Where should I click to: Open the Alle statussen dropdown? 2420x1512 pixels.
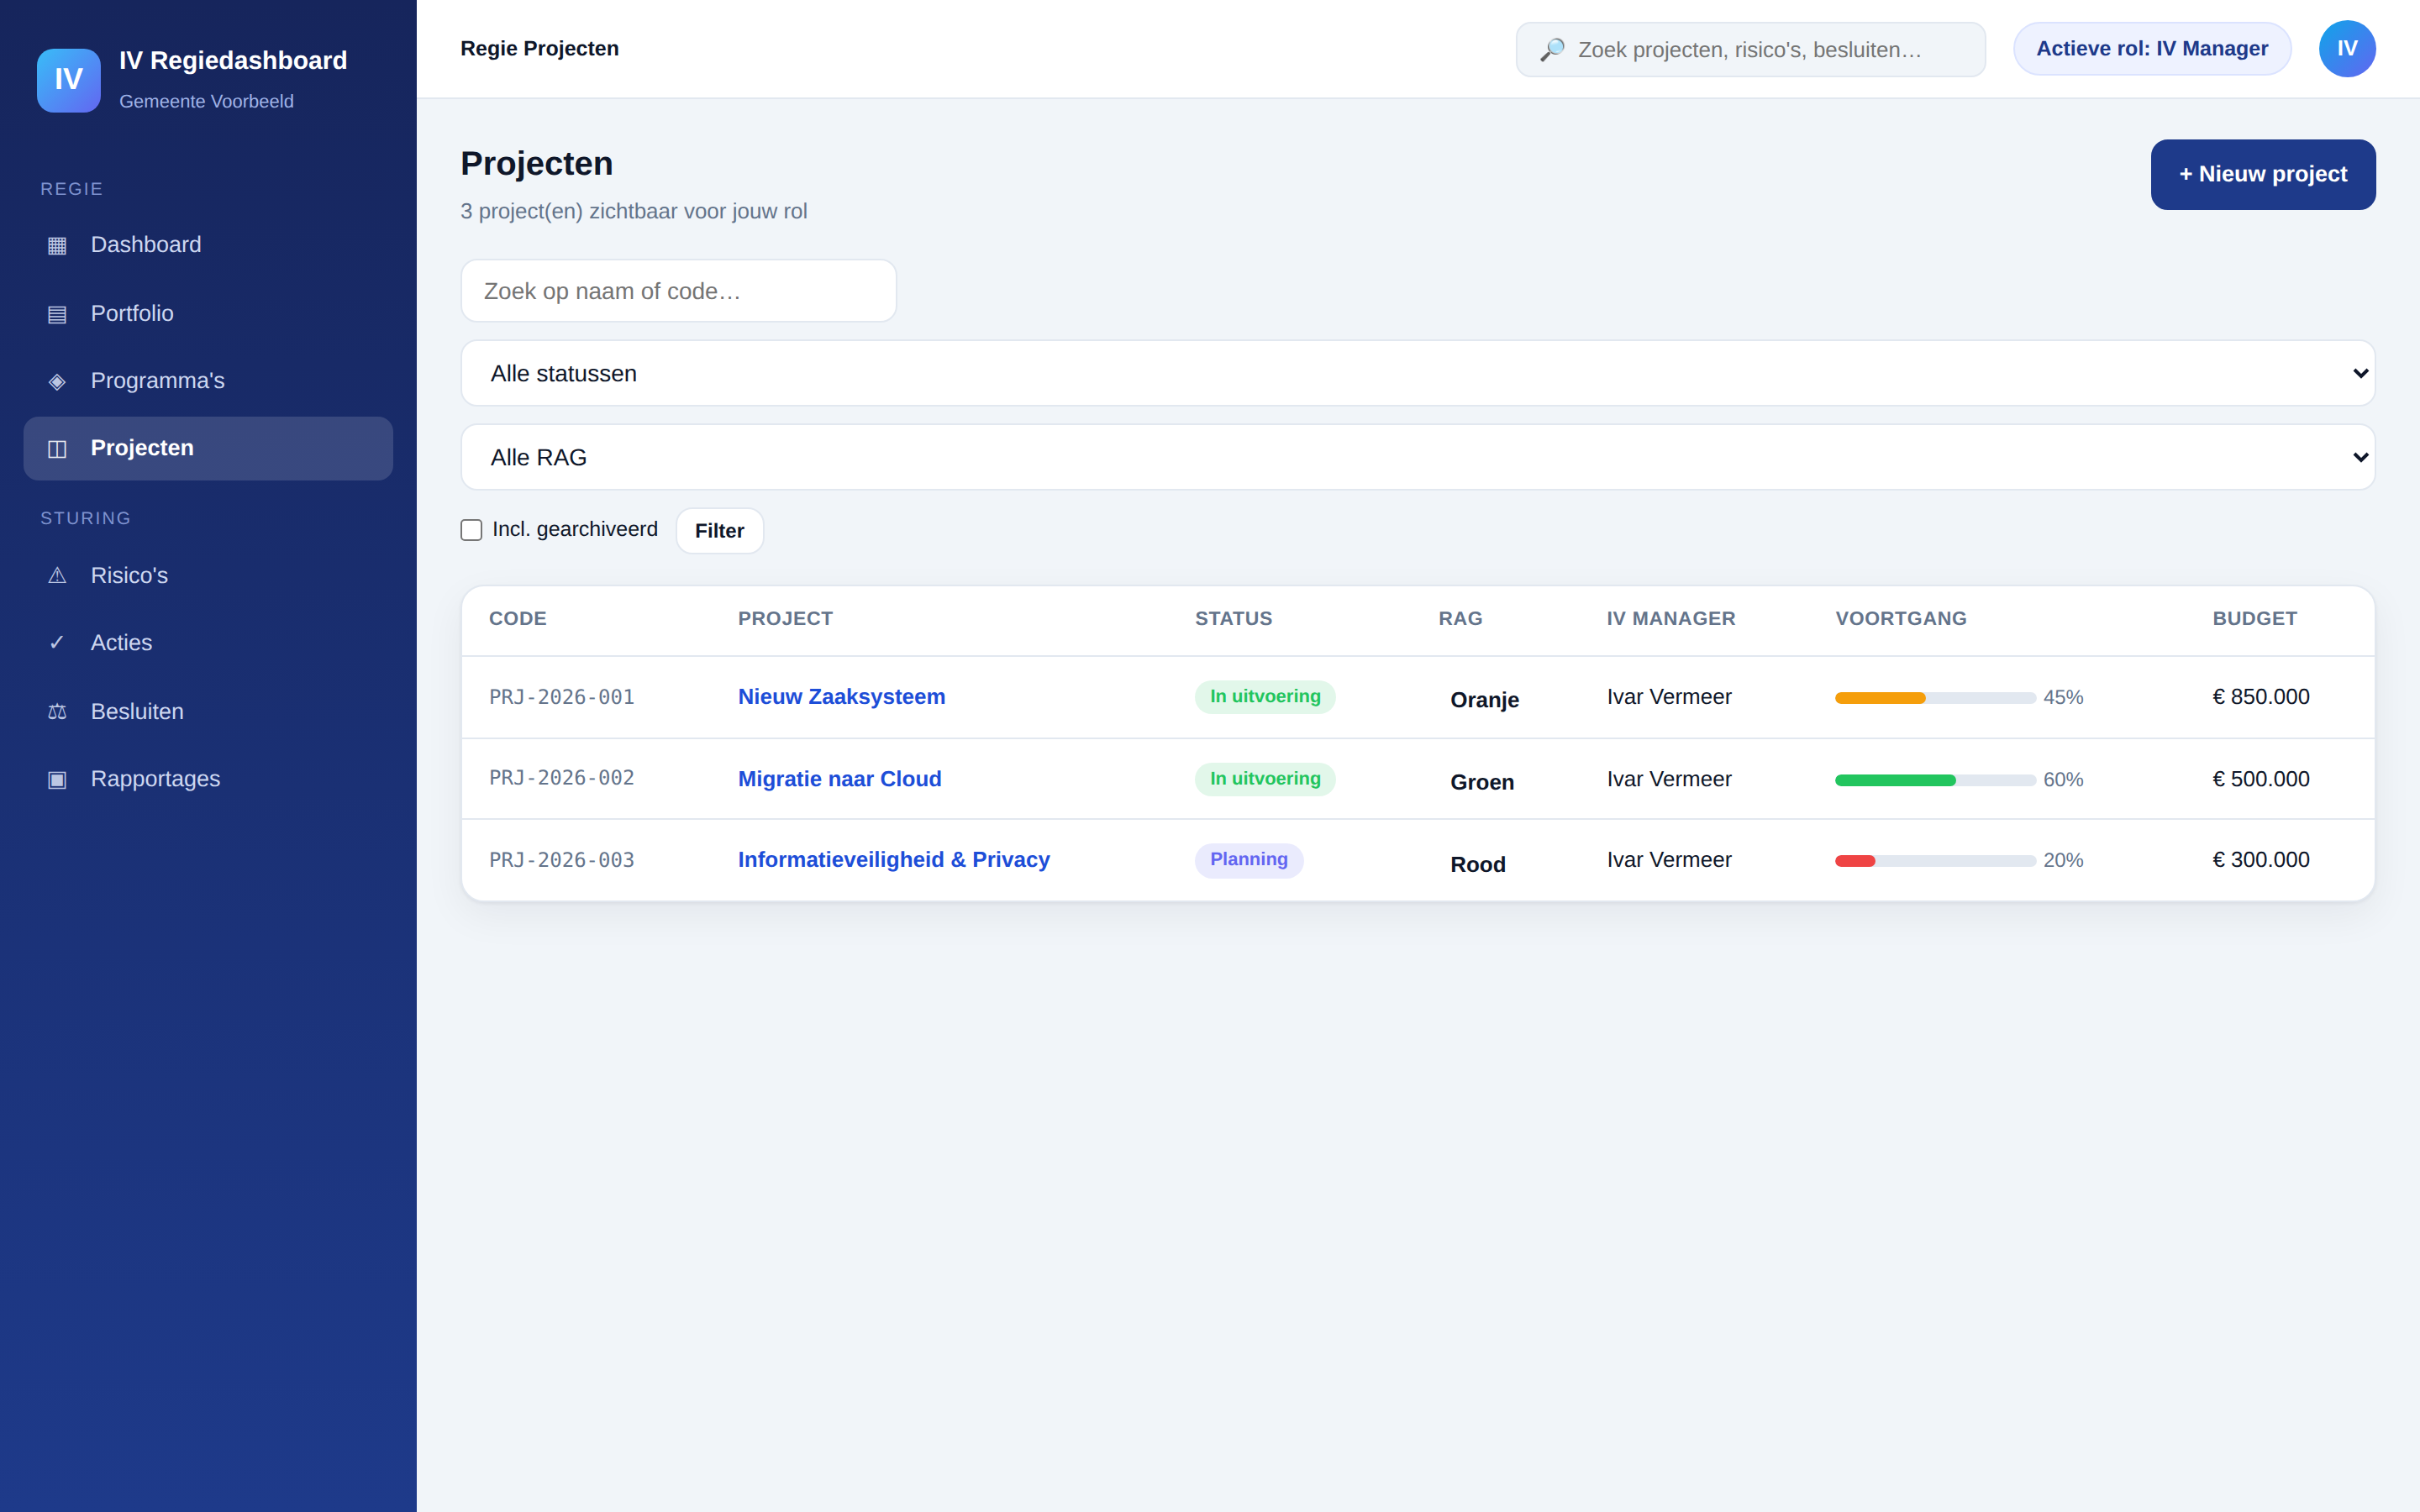1417,373
